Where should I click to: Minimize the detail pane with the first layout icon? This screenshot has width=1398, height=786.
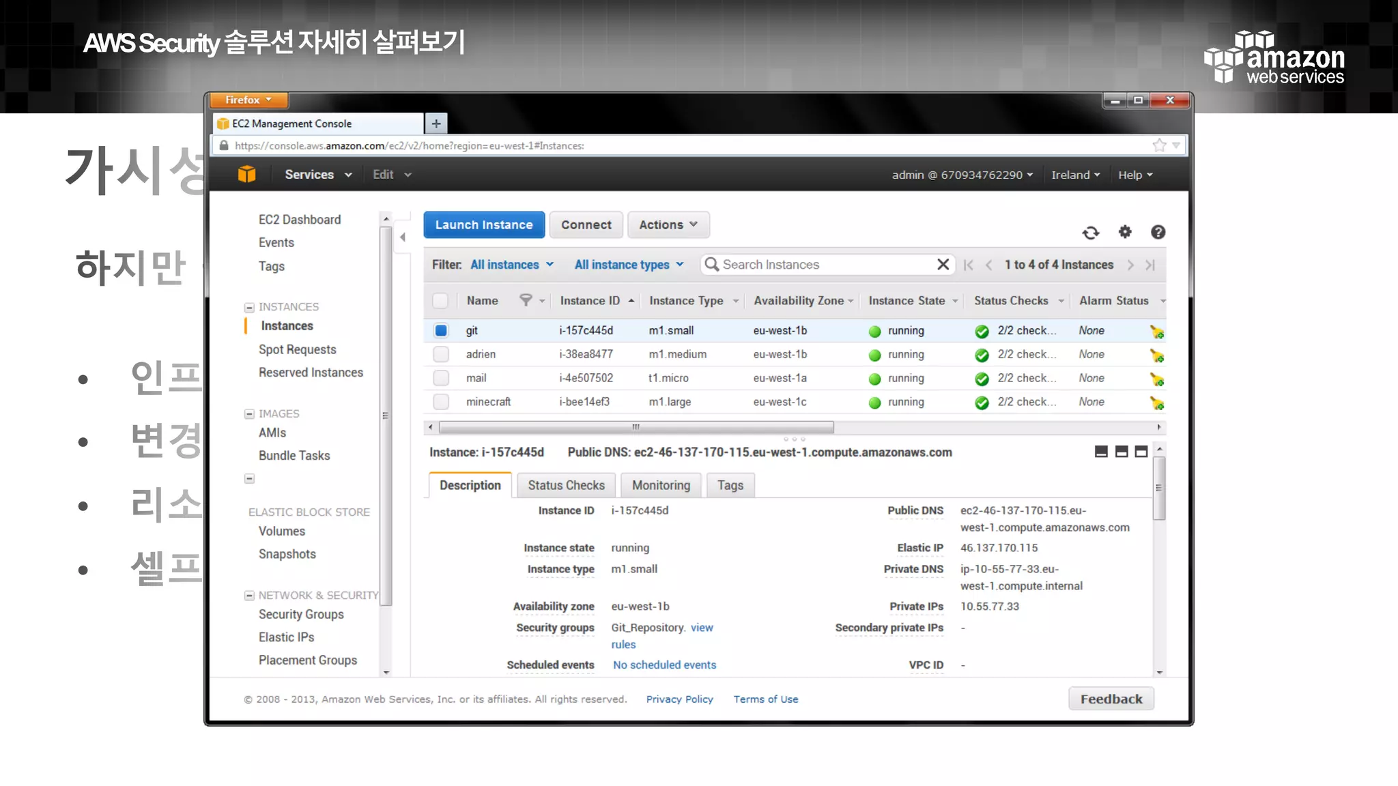(1101, 452)
